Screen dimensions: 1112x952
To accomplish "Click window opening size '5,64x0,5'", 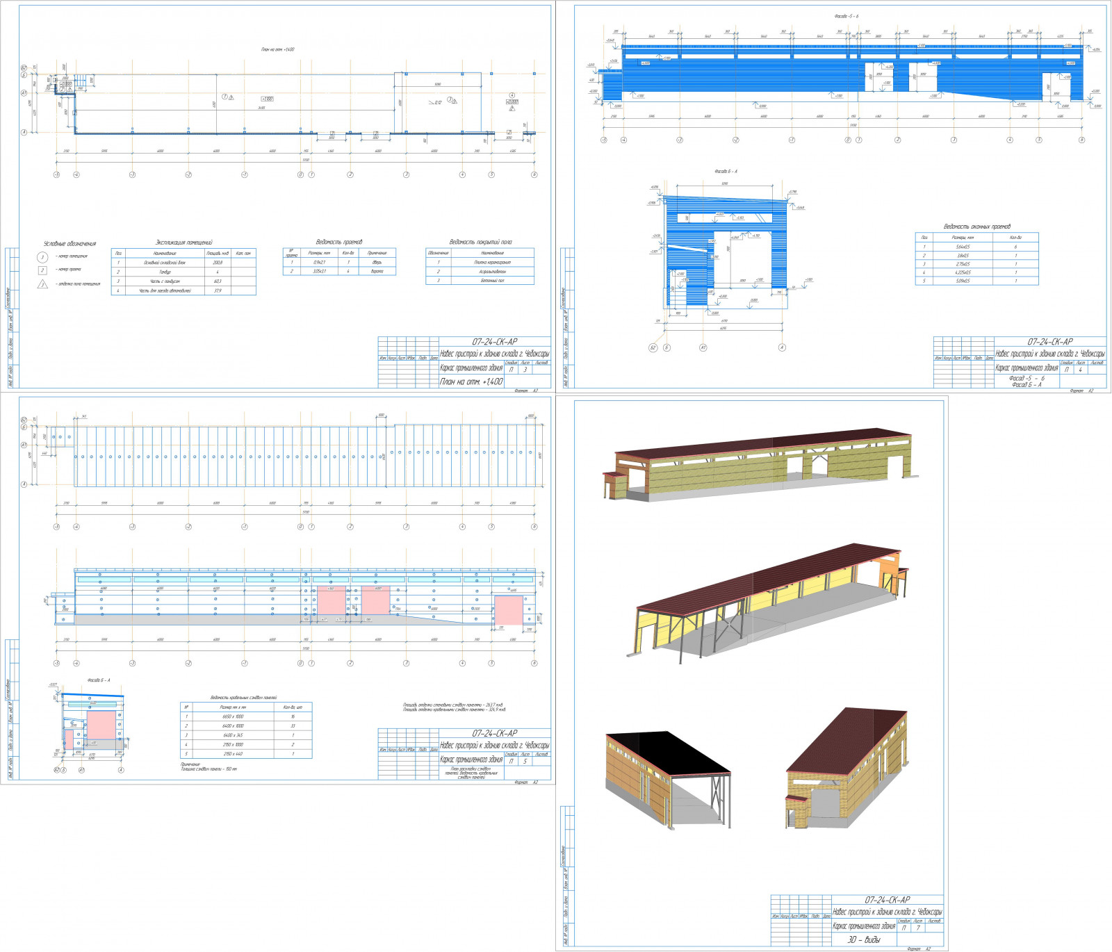I will click(963, 247).
